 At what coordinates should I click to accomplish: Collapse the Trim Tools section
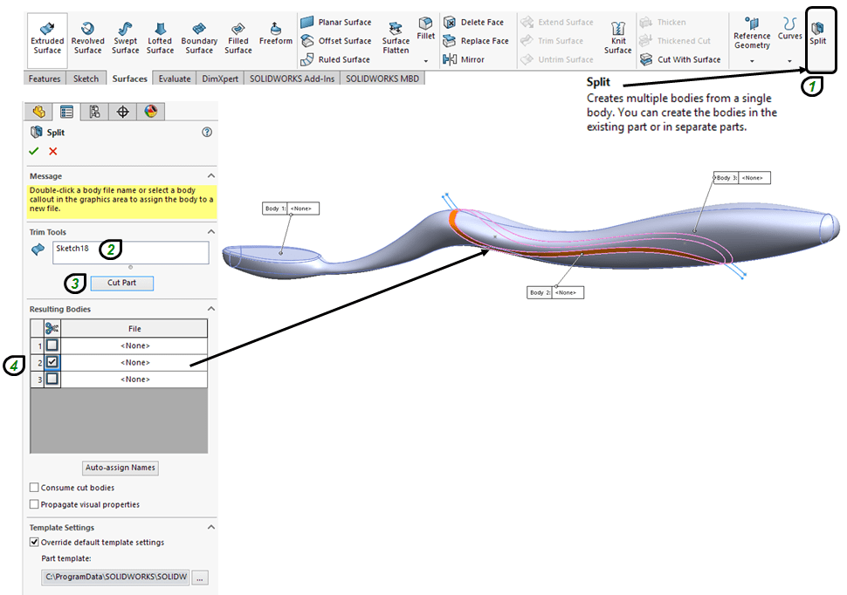click(210, 232)
